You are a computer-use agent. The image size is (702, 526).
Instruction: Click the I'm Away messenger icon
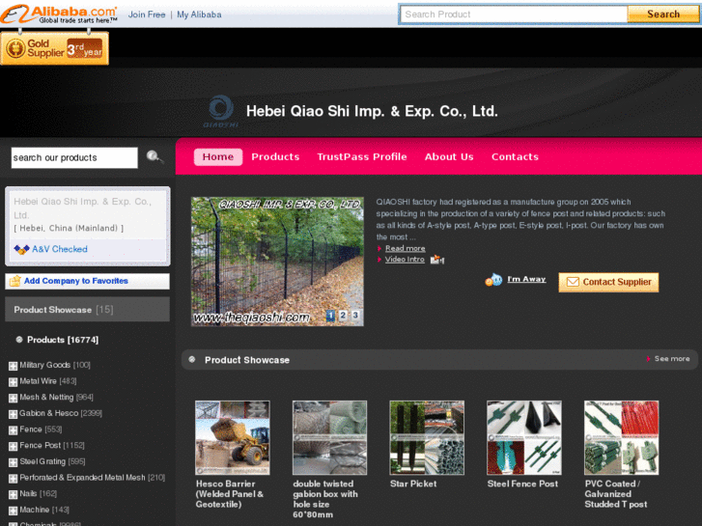493,280
